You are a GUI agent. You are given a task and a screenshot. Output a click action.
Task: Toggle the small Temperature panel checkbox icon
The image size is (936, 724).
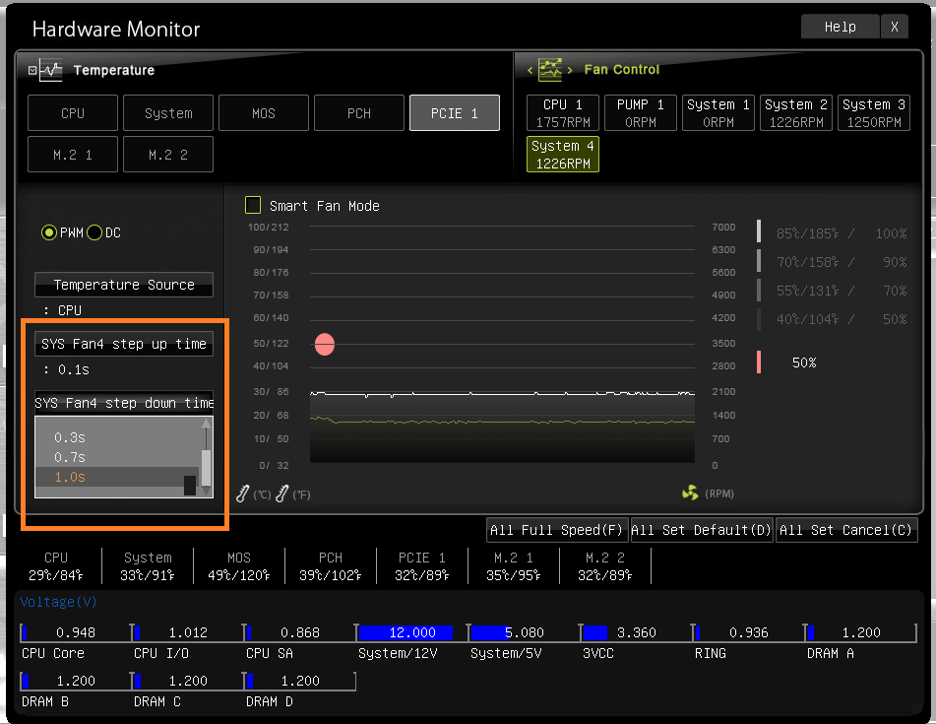tap(32, 70)
